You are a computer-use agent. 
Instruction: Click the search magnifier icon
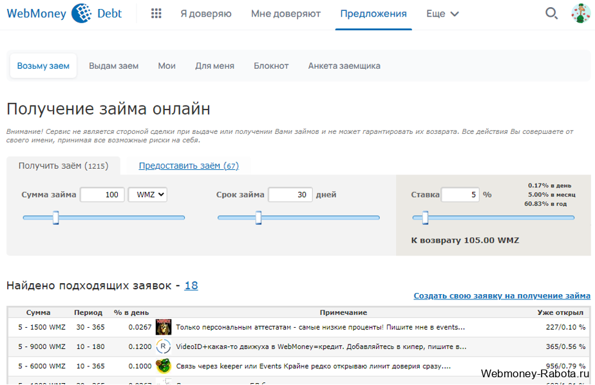(x=551, y=14)
